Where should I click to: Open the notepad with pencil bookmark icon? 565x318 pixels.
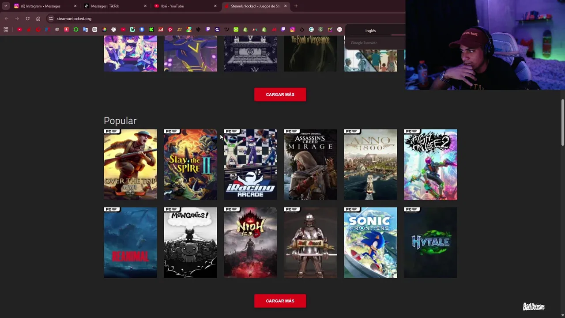330,30
